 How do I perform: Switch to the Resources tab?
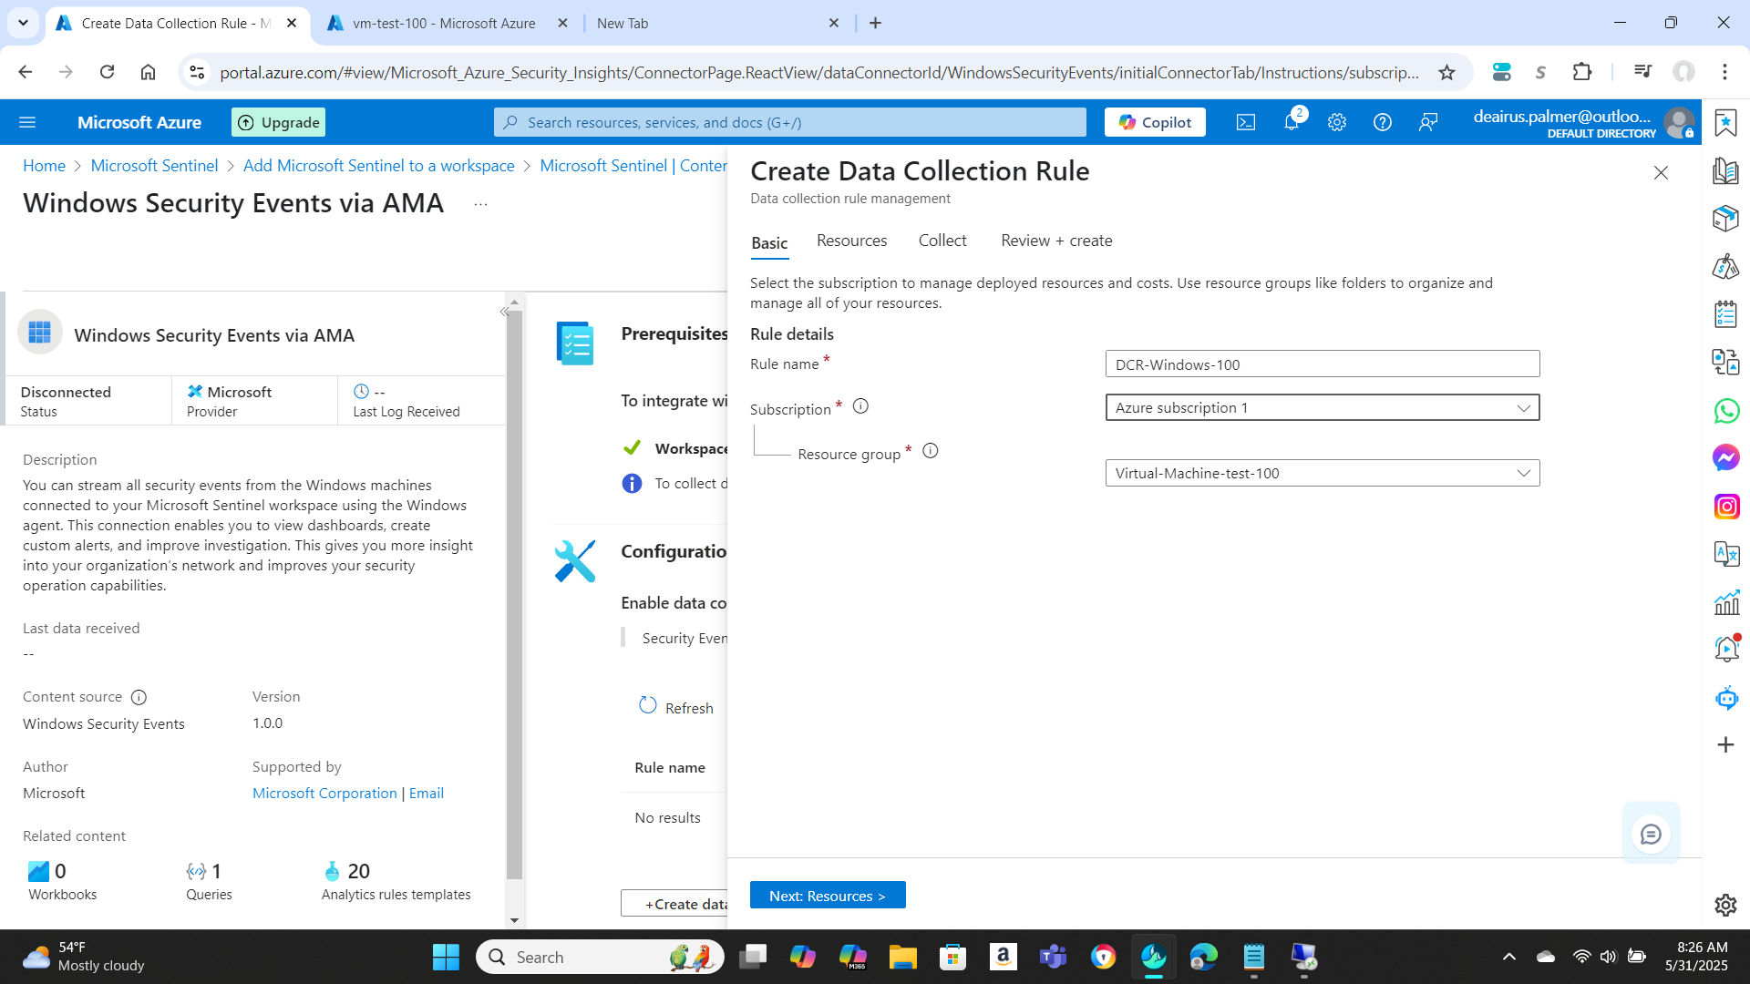pos(851,241)
